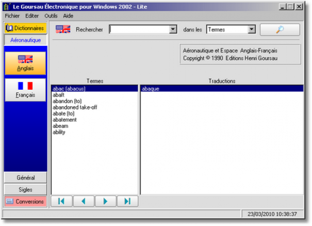Go to next term arrow button
The image size is (312, 226).
click(105, 201)
